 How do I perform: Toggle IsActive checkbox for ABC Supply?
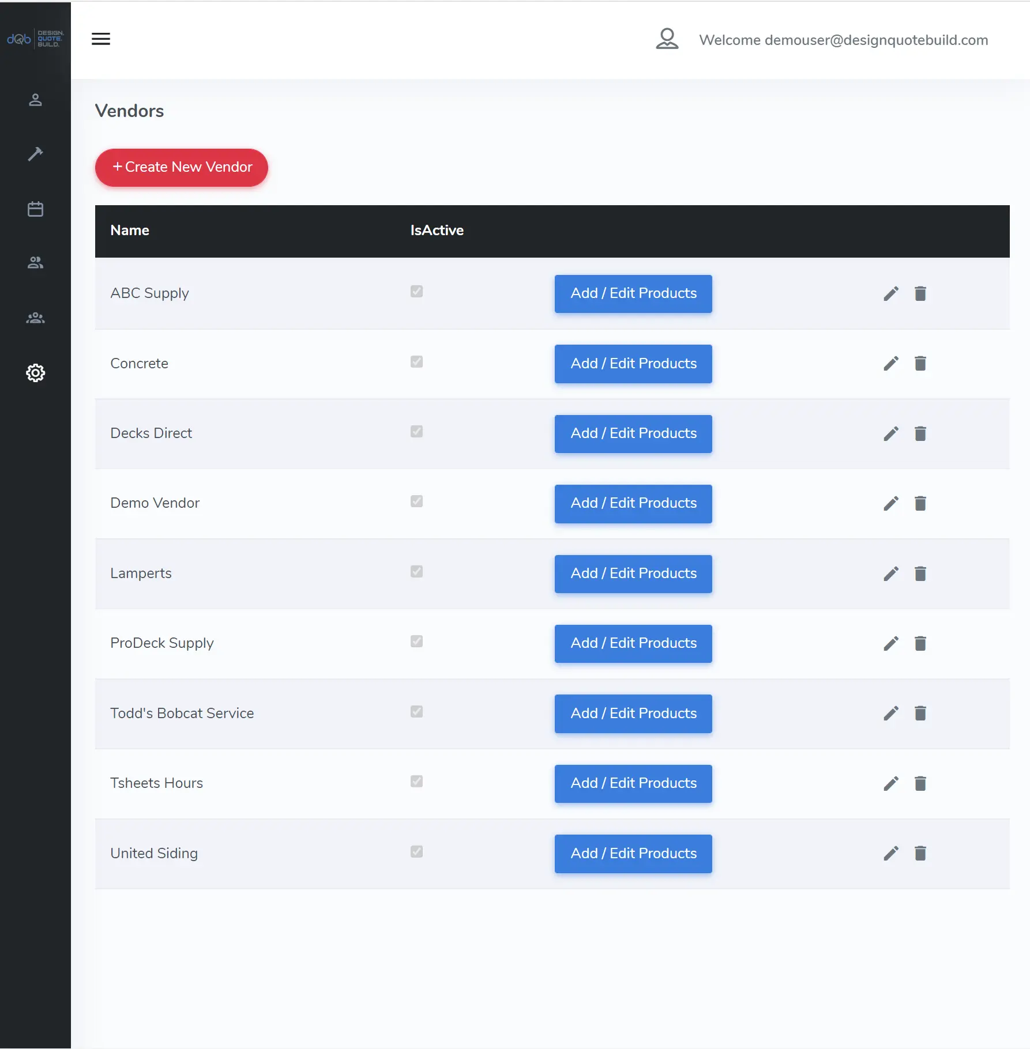tap(416, 291)
